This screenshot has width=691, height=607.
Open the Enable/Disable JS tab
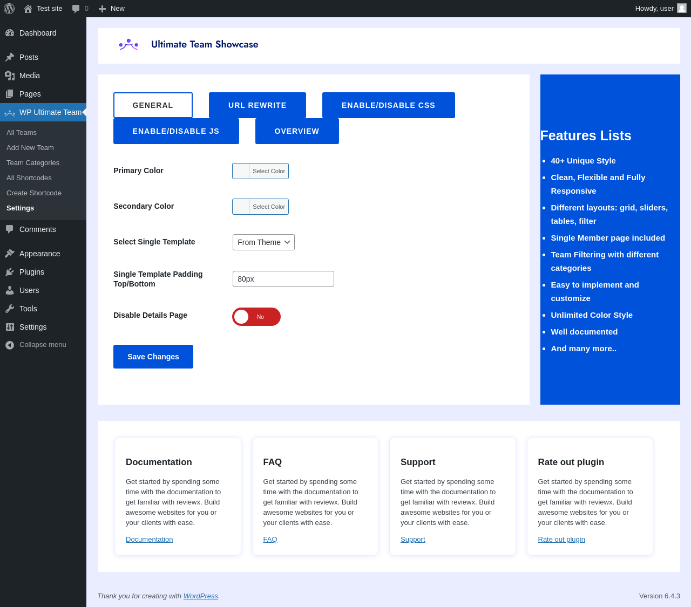tap(176, 131)
